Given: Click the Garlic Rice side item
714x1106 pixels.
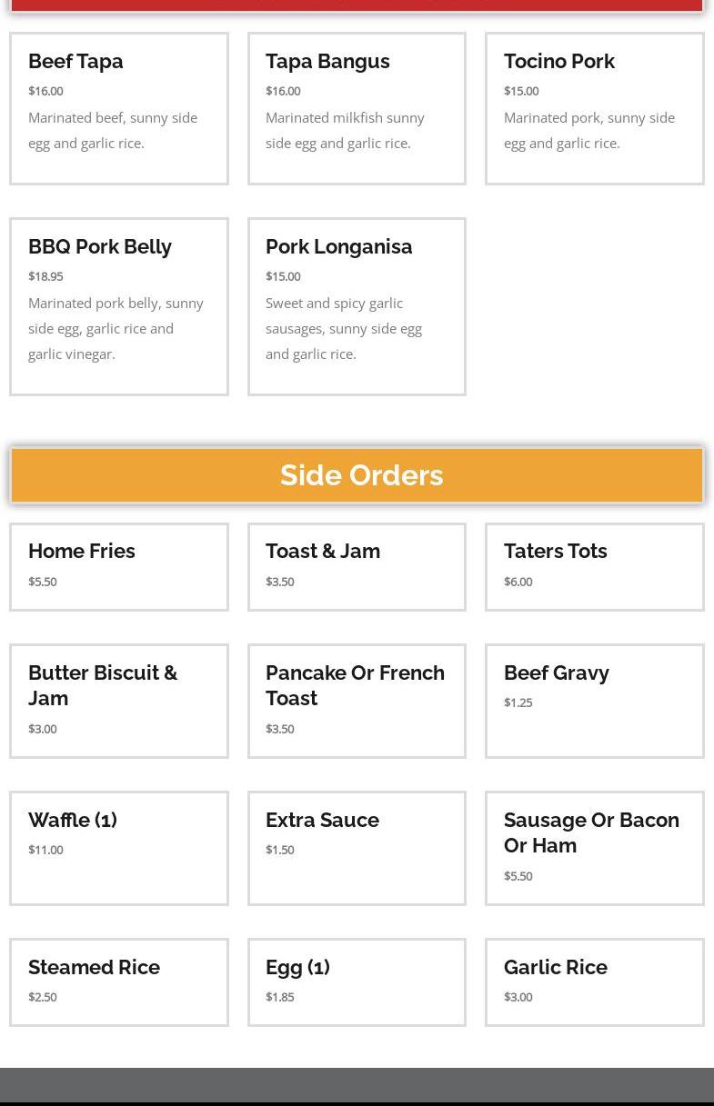Looking at the screenshot, I should (555, 968).
